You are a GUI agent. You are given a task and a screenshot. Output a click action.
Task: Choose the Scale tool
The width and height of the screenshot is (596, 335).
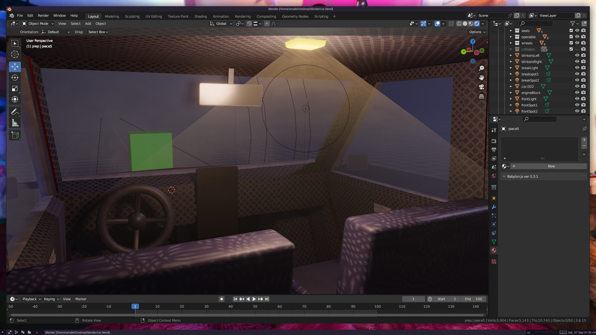pos(15,89)
